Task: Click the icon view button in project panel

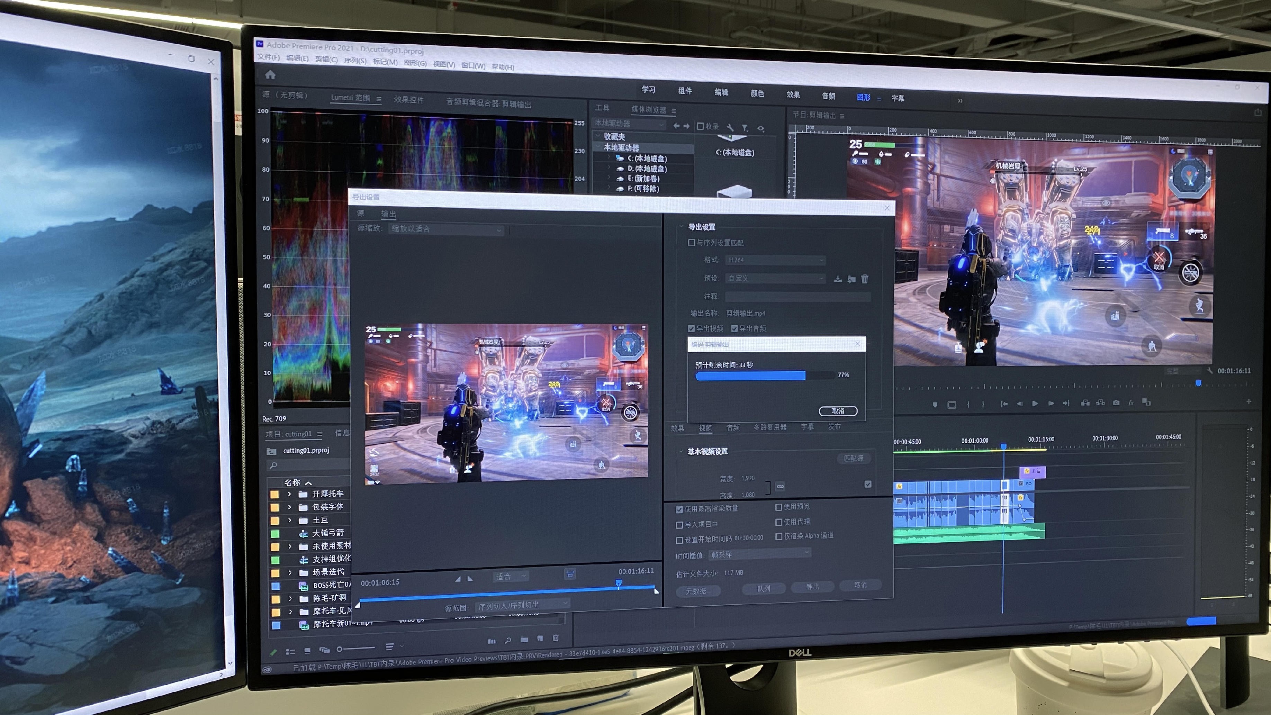Action: (307, 650)
